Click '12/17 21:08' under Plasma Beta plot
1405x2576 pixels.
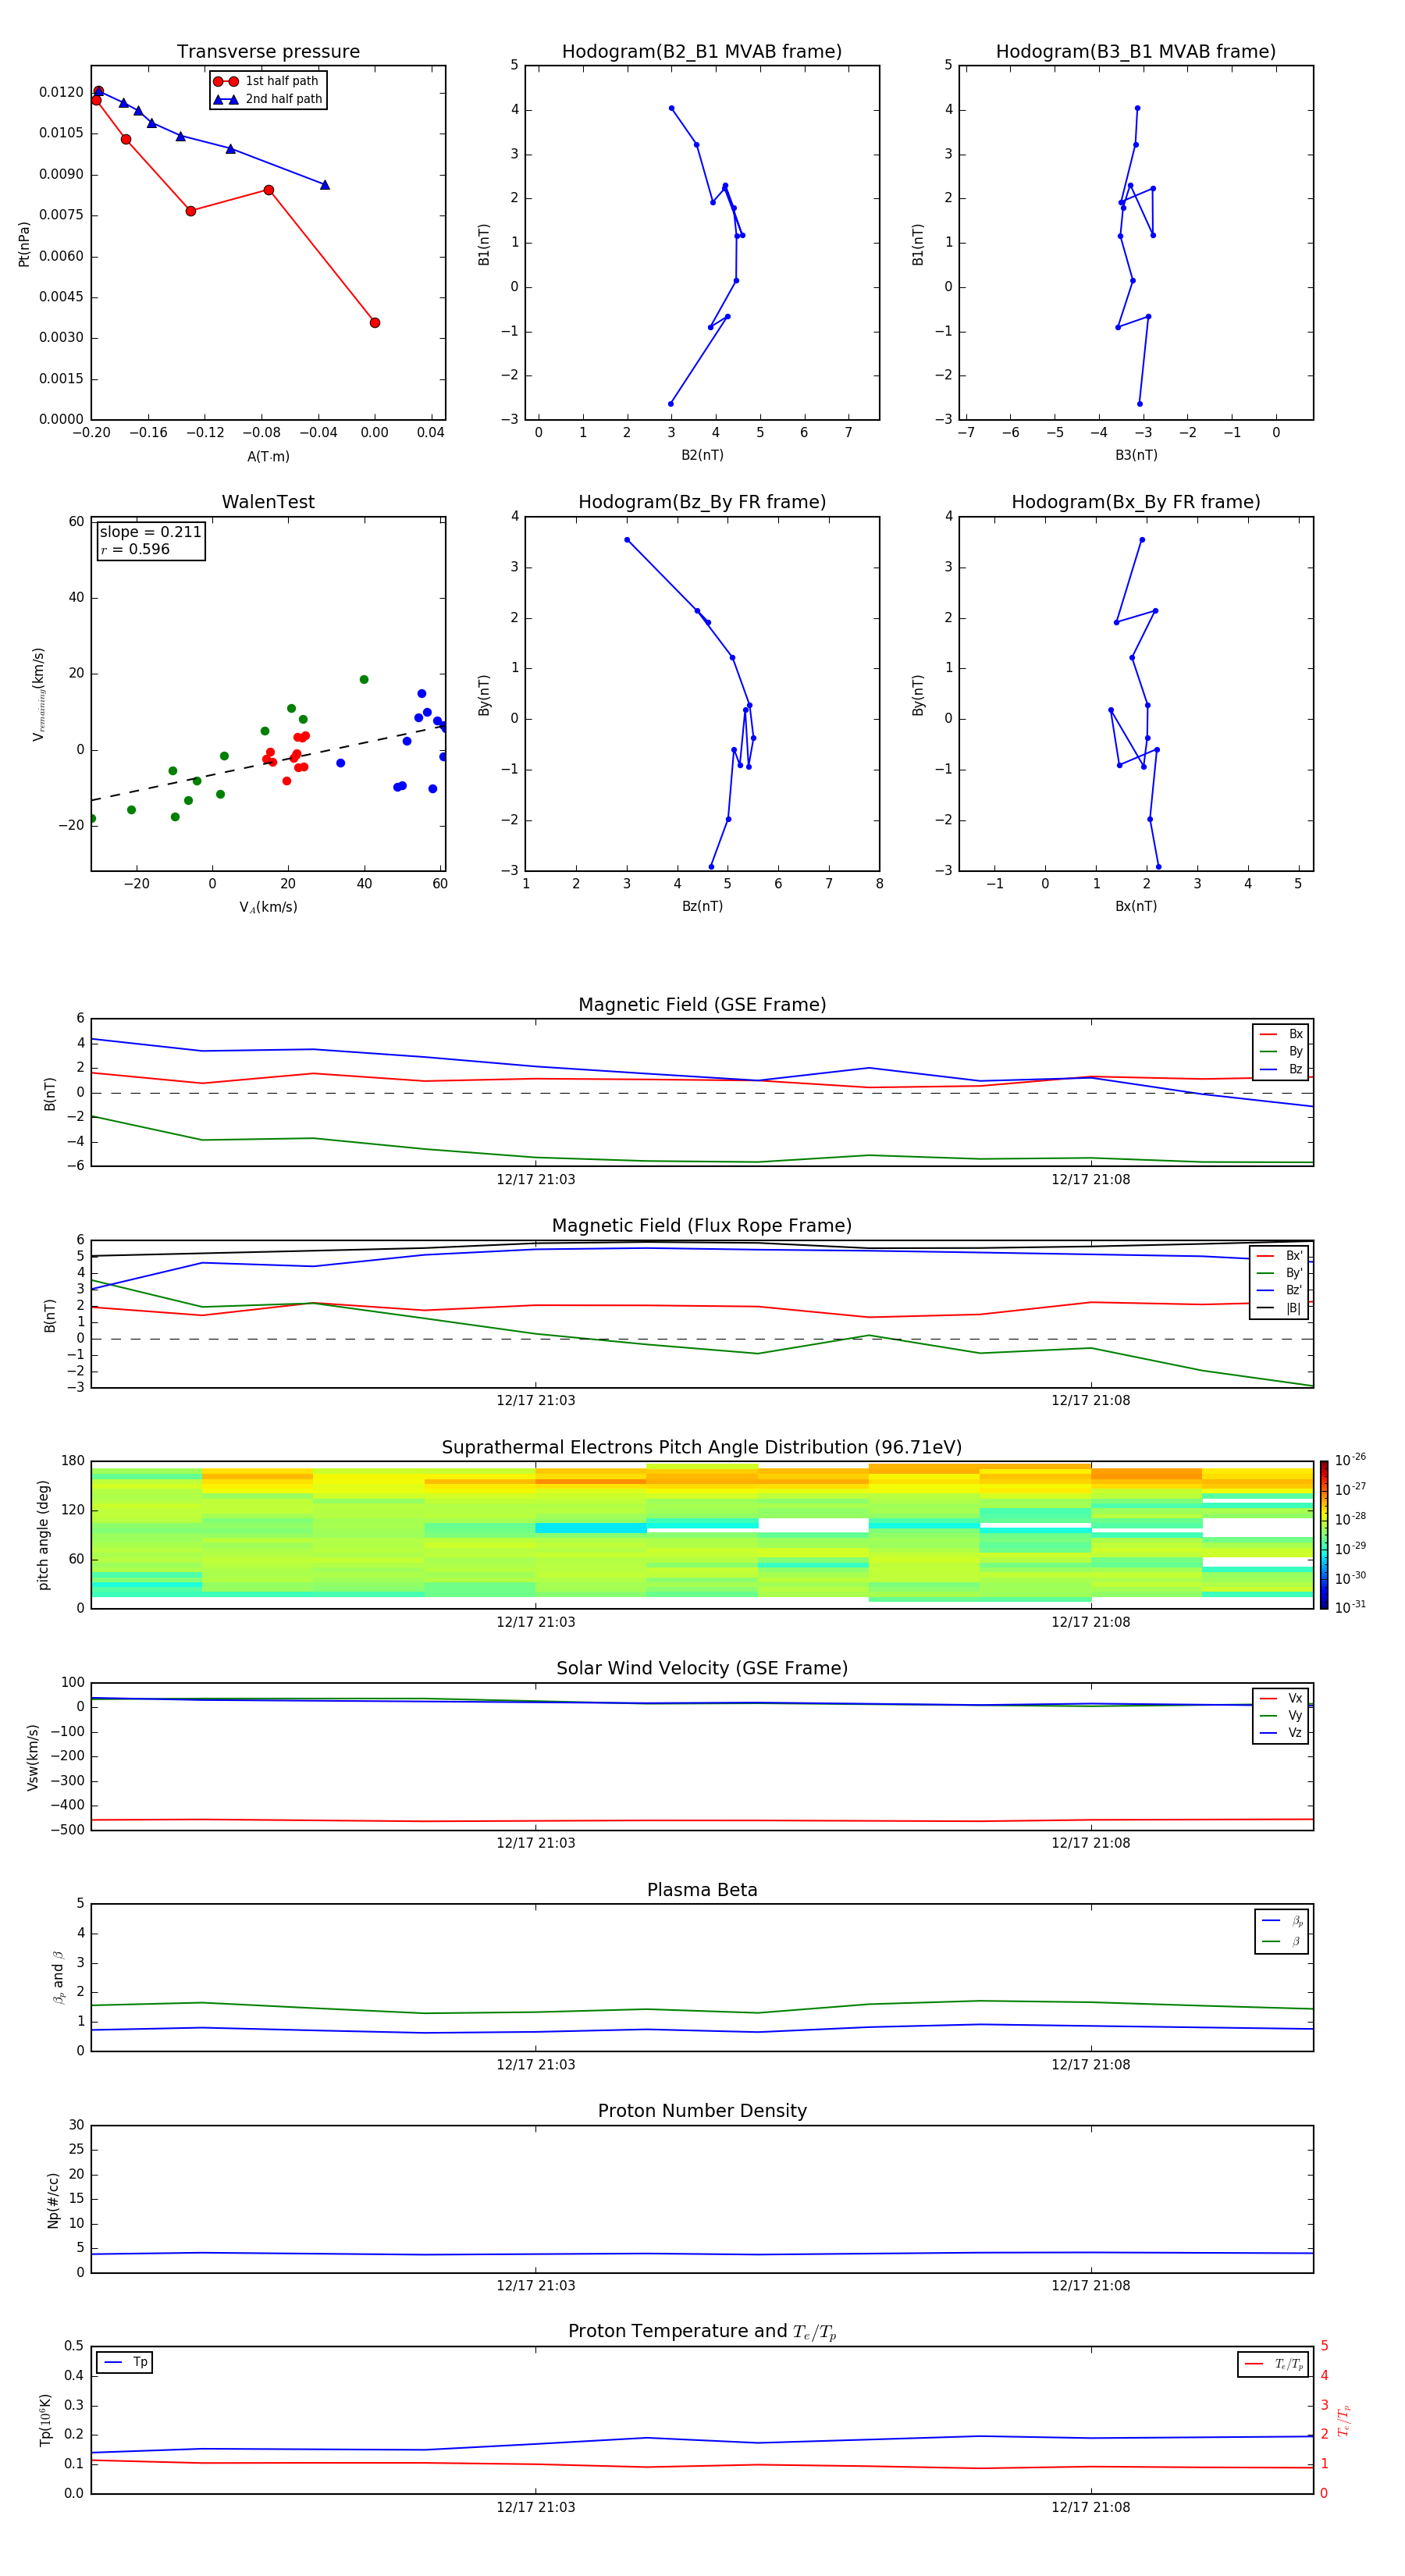pos(1091,2065)
